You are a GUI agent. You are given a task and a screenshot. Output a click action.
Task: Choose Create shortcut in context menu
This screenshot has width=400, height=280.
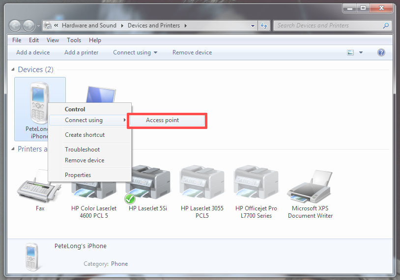pyautogui.click(x=90, y=135)
